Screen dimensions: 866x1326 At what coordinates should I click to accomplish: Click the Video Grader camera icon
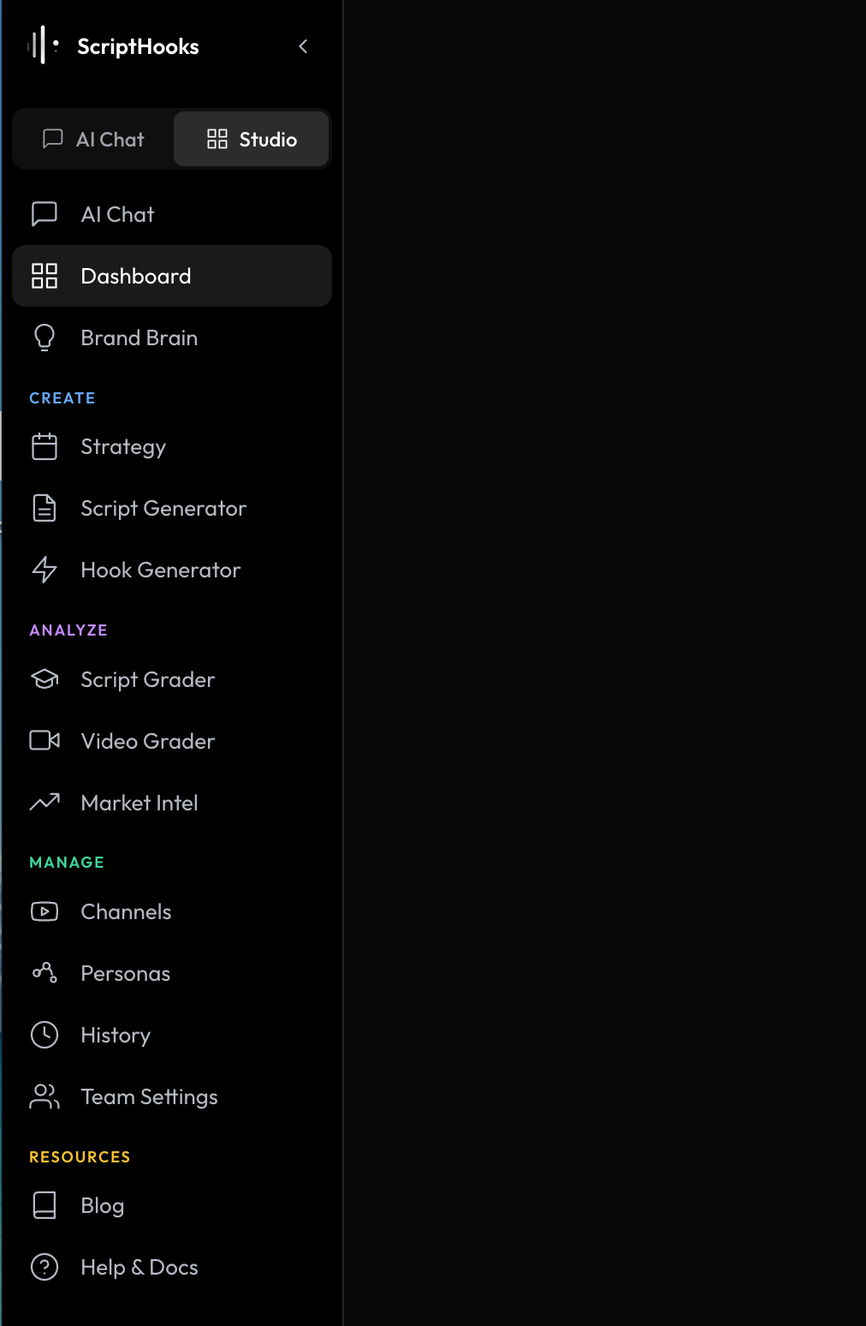click(x=44, y=740)
